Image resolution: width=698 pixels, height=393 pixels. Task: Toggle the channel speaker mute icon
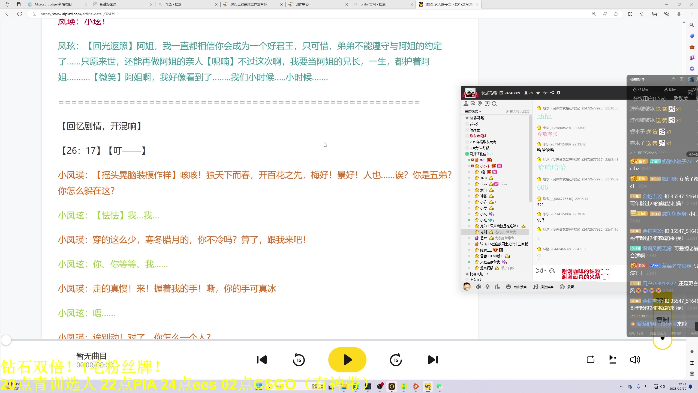pos(478,287)
